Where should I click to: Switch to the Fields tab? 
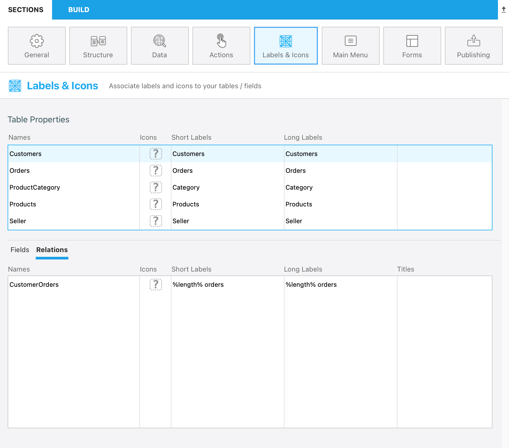click(x=20, y=250)
